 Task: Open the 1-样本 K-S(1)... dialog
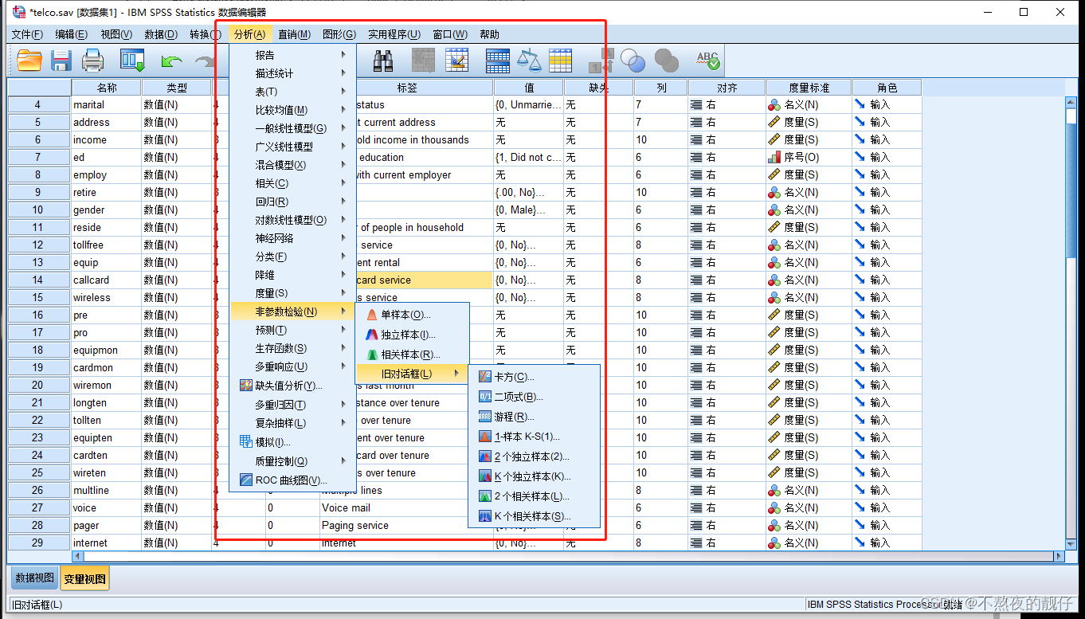[x=534, y=437]
